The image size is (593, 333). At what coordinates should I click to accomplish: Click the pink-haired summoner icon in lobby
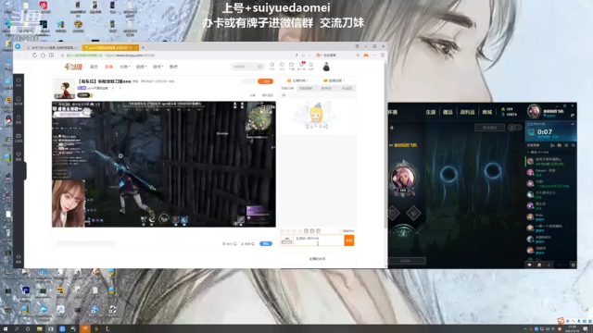[403, 178]
